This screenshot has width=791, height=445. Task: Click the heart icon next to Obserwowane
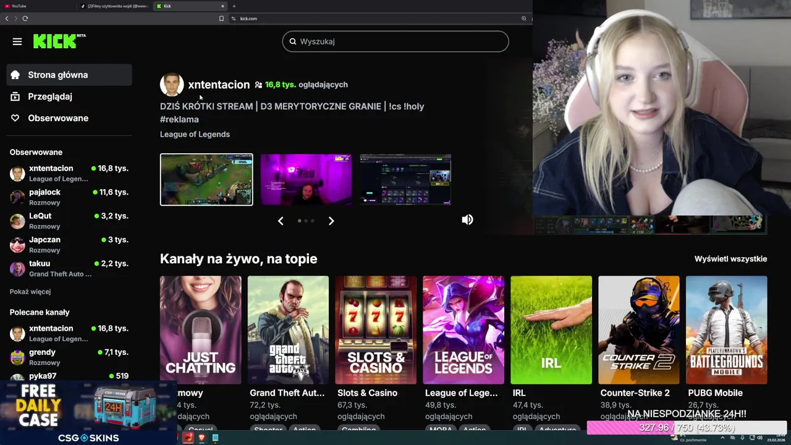[15, 118]
